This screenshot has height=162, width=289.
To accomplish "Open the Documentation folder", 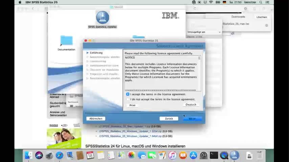I will pyautogui.click(x=66, y=41).
